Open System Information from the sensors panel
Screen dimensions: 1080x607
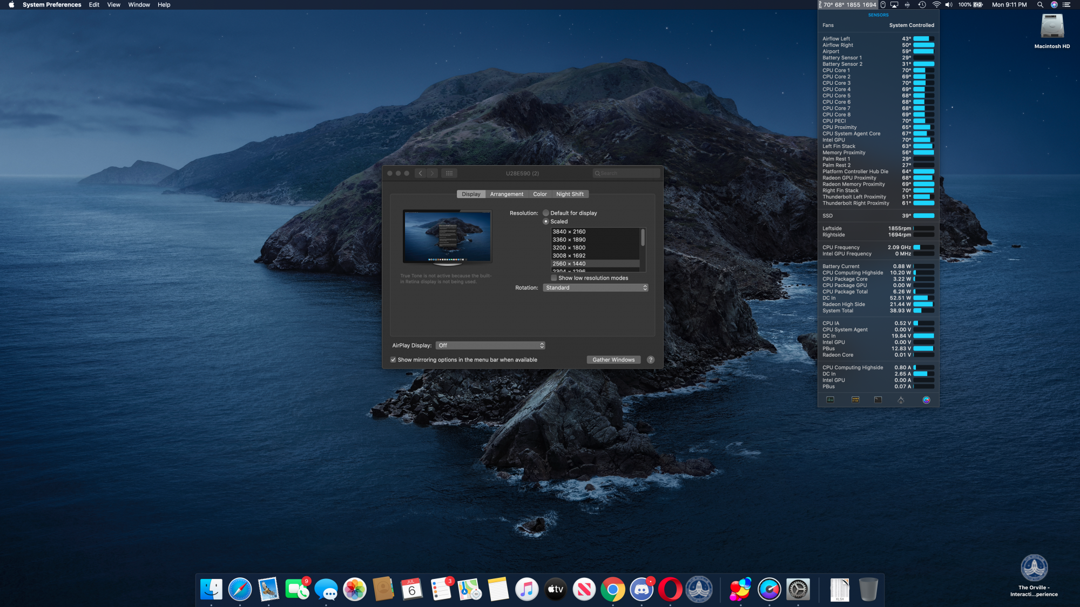coord(901,400)
